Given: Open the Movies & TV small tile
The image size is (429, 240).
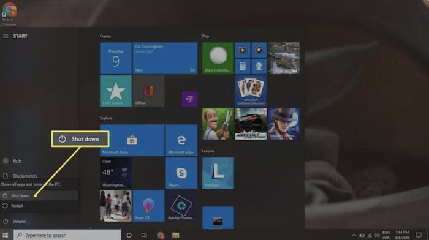Looking at the screenshot, I should (x=243, y=50).
